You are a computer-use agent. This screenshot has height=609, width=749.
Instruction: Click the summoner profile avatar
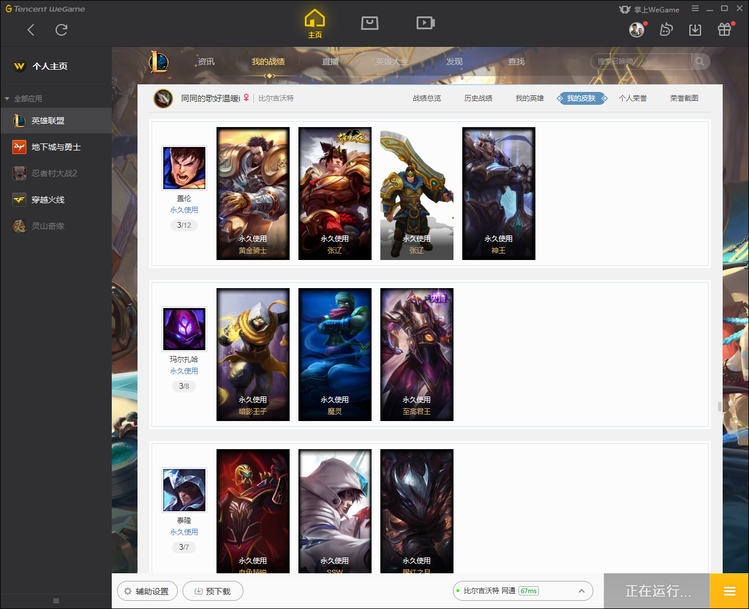[x=163, y=98]
